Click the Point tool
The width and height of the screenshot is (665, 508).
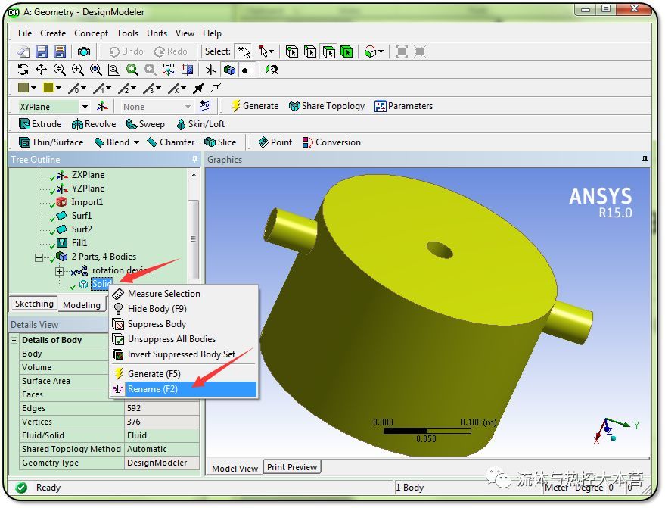point(275,142)
